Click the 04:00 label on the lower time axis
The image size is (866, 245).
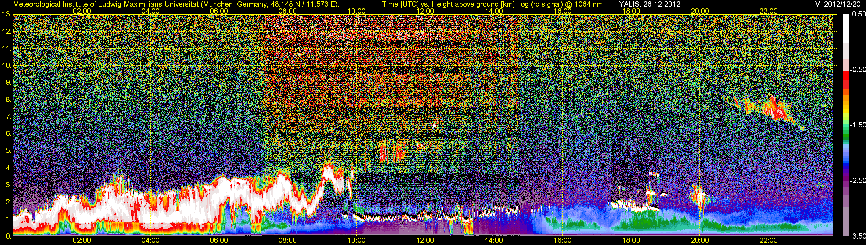[150, 241]
